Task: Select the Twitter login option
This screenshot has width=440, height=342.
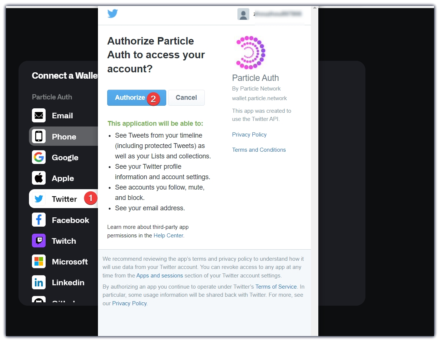Action: [64, 199]
